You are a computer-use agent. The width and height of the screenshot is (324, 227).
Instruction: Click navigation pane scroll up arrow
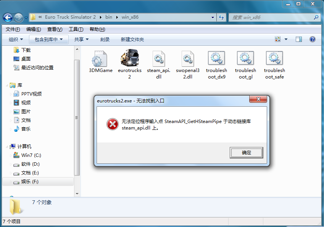(x=77, y=49)
